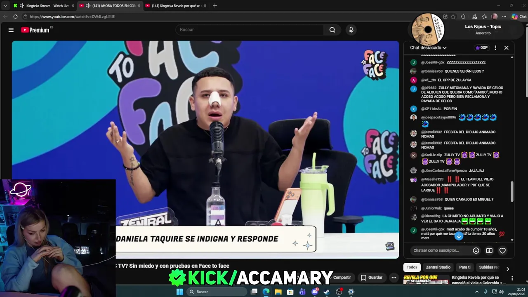Expand the tab actions dropdown
The width and height of the screenshot is (528, 297).
5,6
